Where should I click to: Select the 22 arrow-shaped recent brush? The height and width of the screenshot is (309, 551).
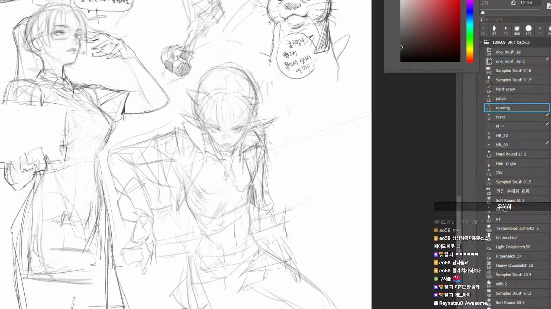505,30
